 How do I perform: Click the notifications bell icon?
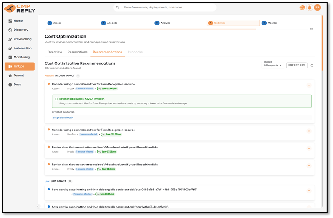[x=310, y=8]
